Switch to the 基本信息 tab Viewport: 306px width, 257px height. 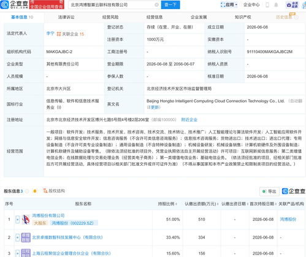pyautogui.click(x=22, y=17)
